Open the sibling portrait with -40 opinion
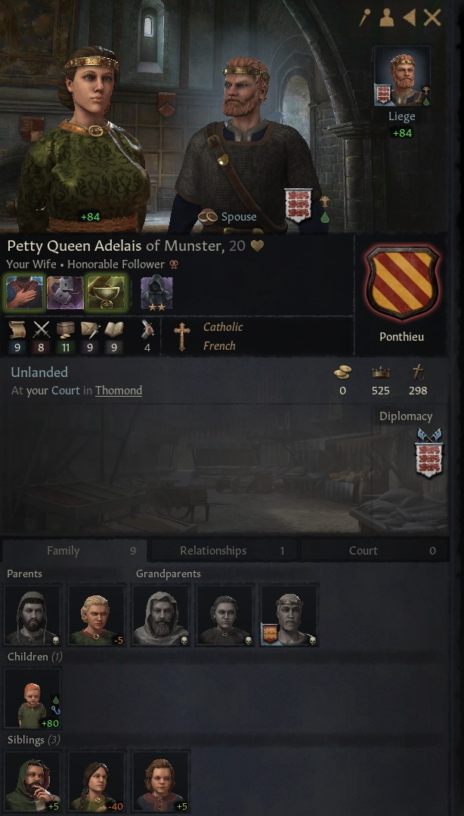The image size is (464, 816). click(x=97, y=782)
